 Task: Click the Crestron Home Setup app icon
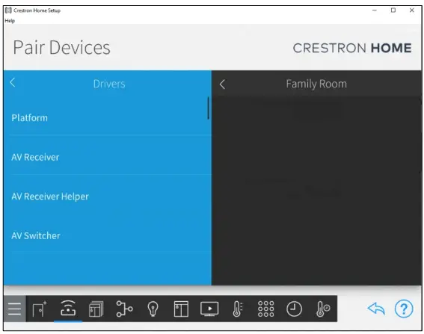click(x=8, y=10)
